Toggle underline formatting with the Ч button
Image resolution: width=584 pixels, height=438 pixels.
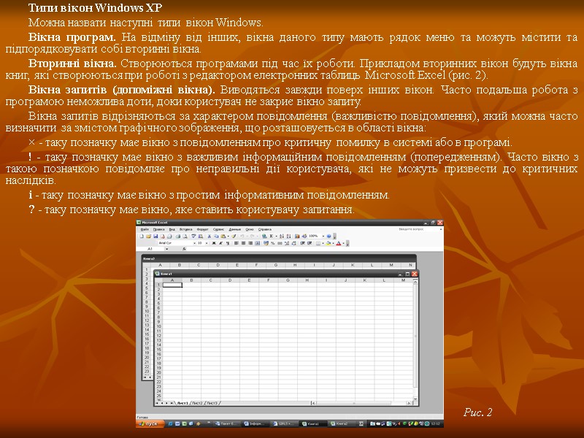tap(228, 242)
